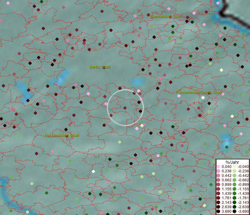This screenshot has height=215, width=250.
Task: Select the 0.040 pink legend swatch
Action: pos(218,167)
